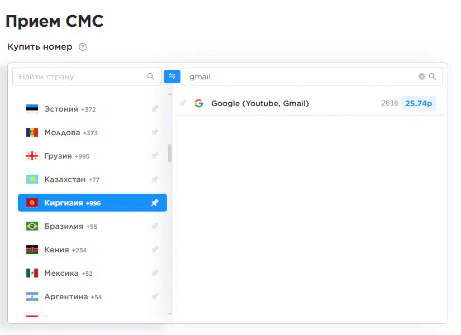Pin Бразилия country to top

point(155,226)
